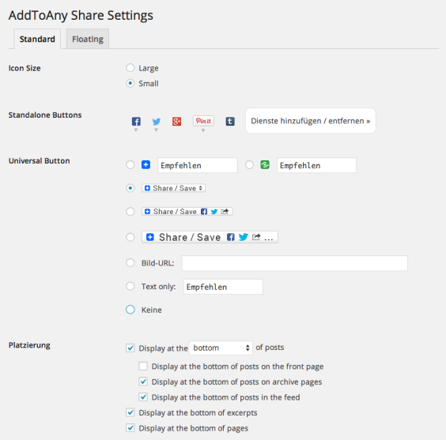
Task: Click Dienste hinzufügen / entfernen button
Action: pyautogui.click(x=310, y=121)
